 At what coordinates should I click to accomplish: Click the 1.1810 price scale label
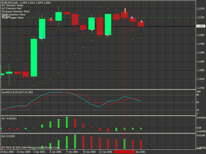tap(201, 79)
